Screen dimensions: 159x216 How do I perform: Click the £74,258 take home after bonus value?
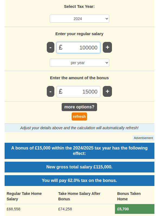click(x=65, y=209)
